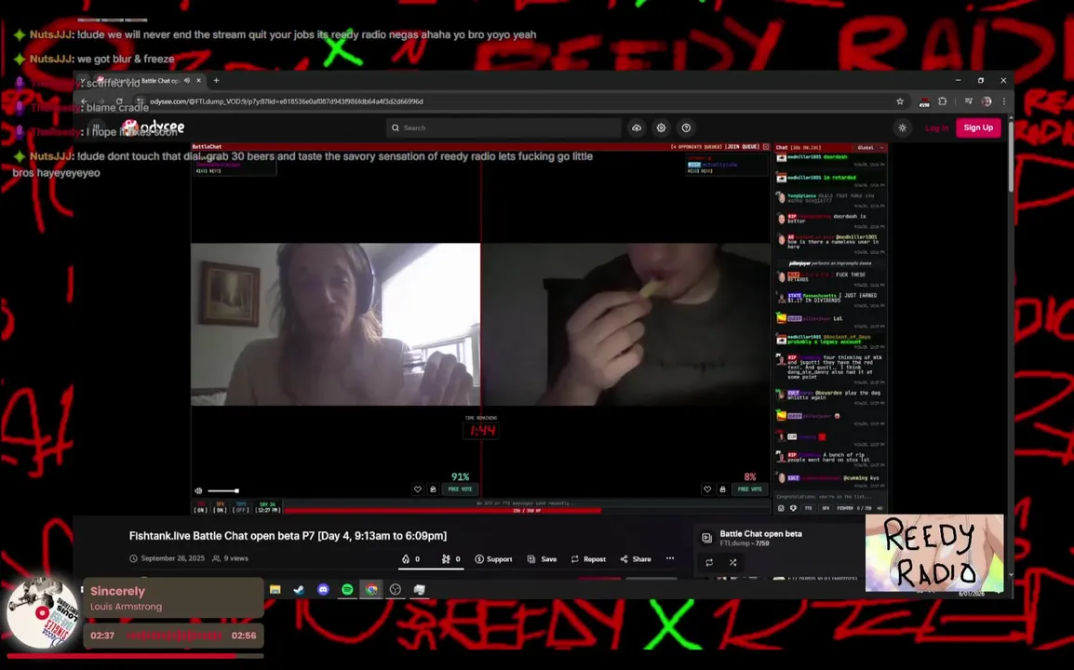This screenshot has width=1074, height=670.
Task: Click the left FREE VOTE button
Action: tap(461, 489)
